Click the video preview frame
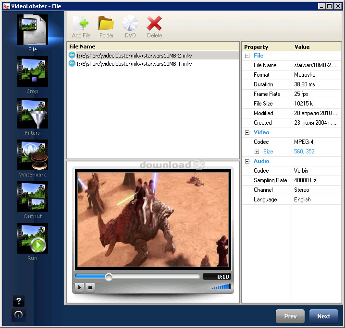The width and height of the screenshot is (345, 328). point(153,220)
